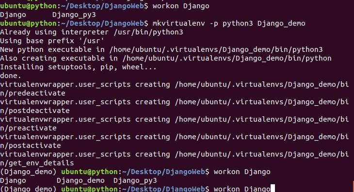The height and width of the screenshot is (192, 354).
Task: Click the 'n/postactivate' text
Action: point(31,145)
